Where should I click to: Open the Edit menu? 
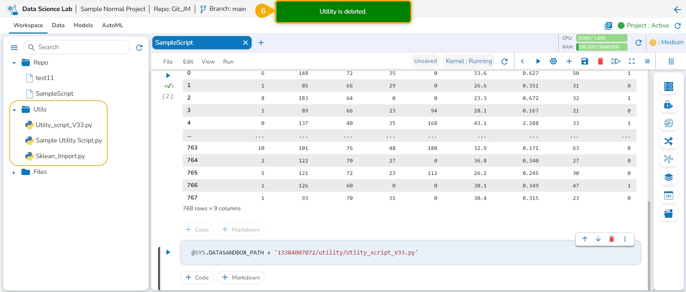(188, 62)
